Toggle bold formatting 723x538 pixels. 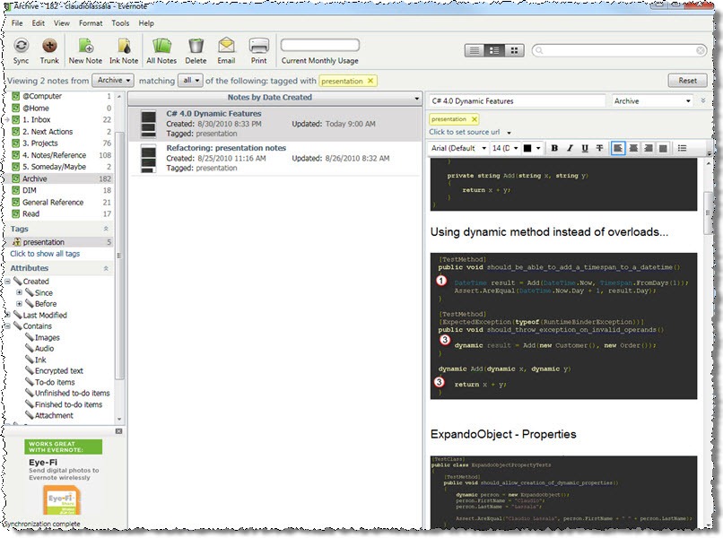[x=554, y=148]
